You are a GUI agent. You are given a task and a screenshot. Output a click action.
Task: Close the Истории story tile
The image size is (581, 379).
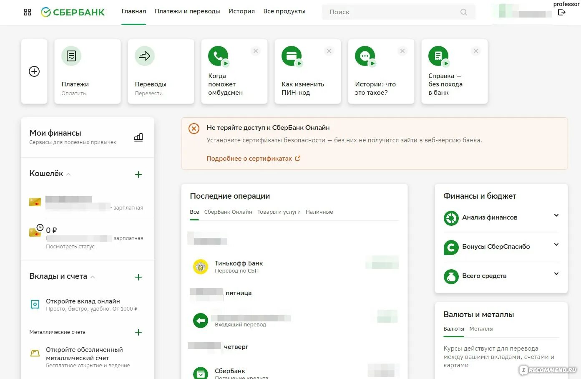point(402,51)
